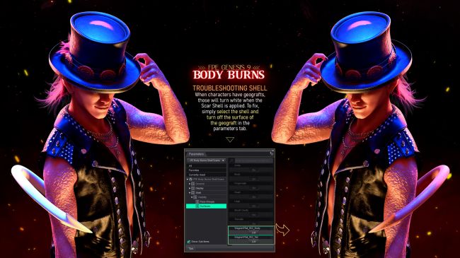The width and height of the screenshot is (460, 258).
Task: Collapse the Shell tree group arrow
Action: pos(190,193)
